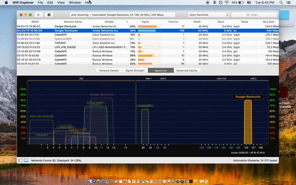Open the Open Networks filter dropdown

click(209, 15)
